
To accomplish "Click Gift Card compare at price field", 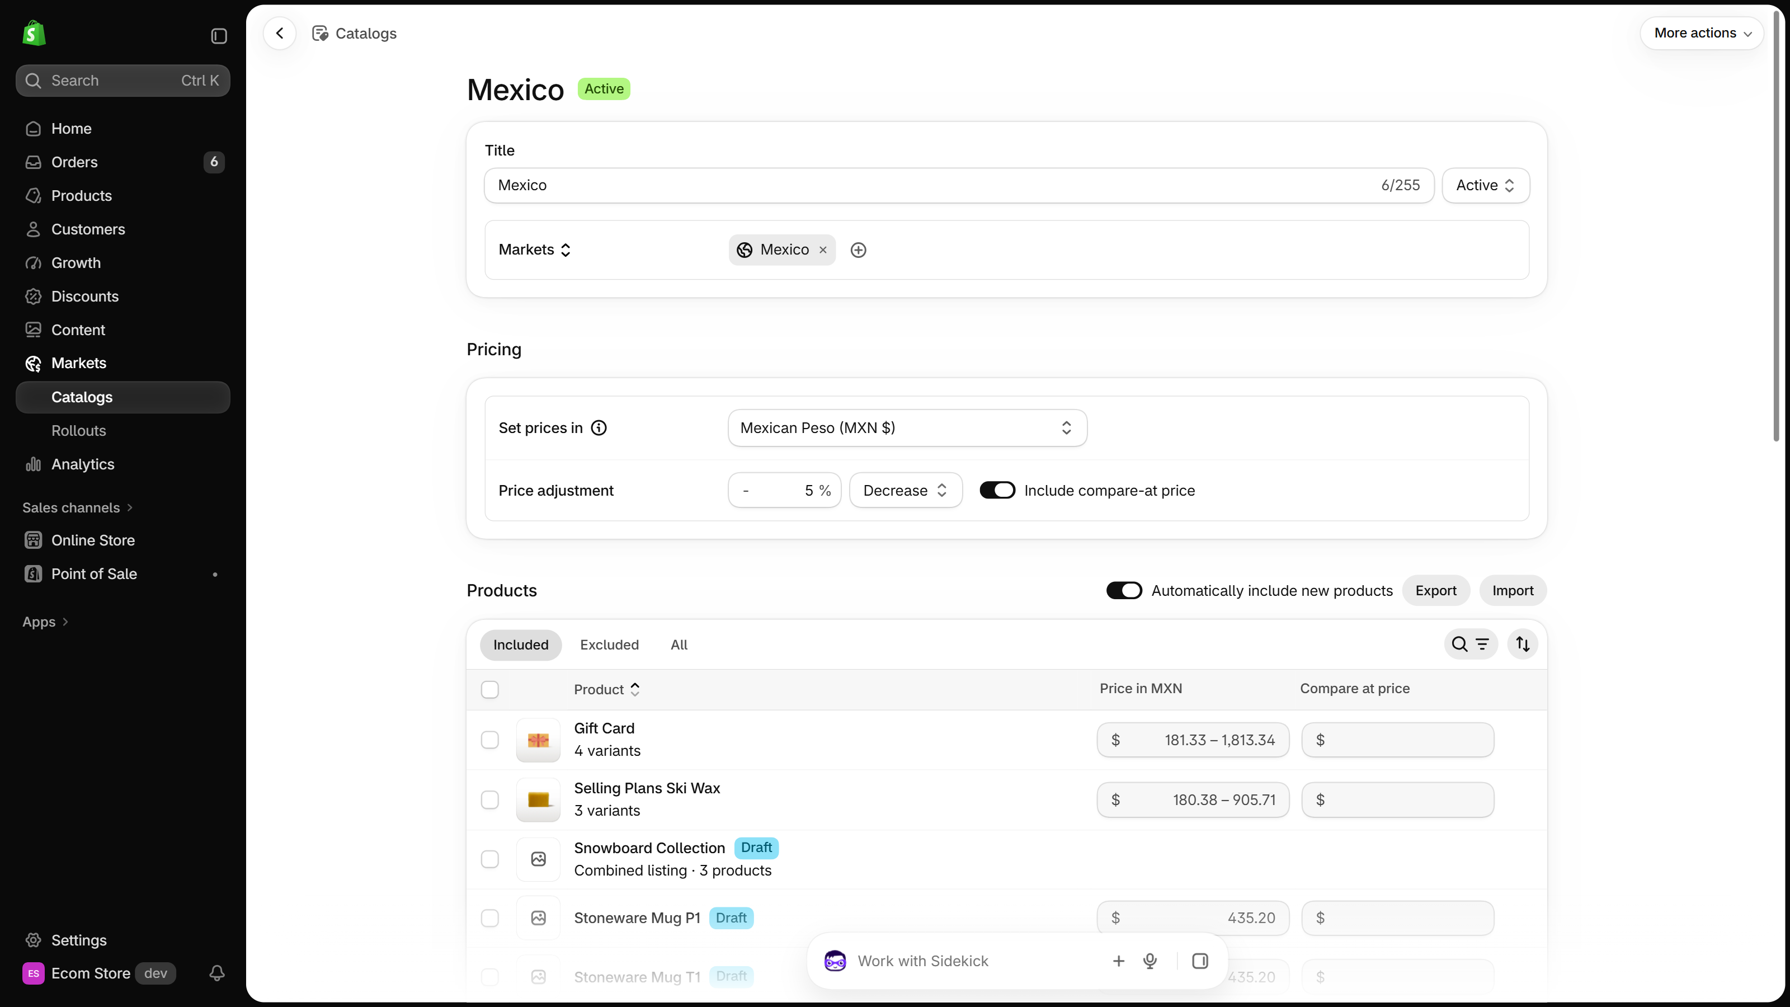I will coord(1397,740).
